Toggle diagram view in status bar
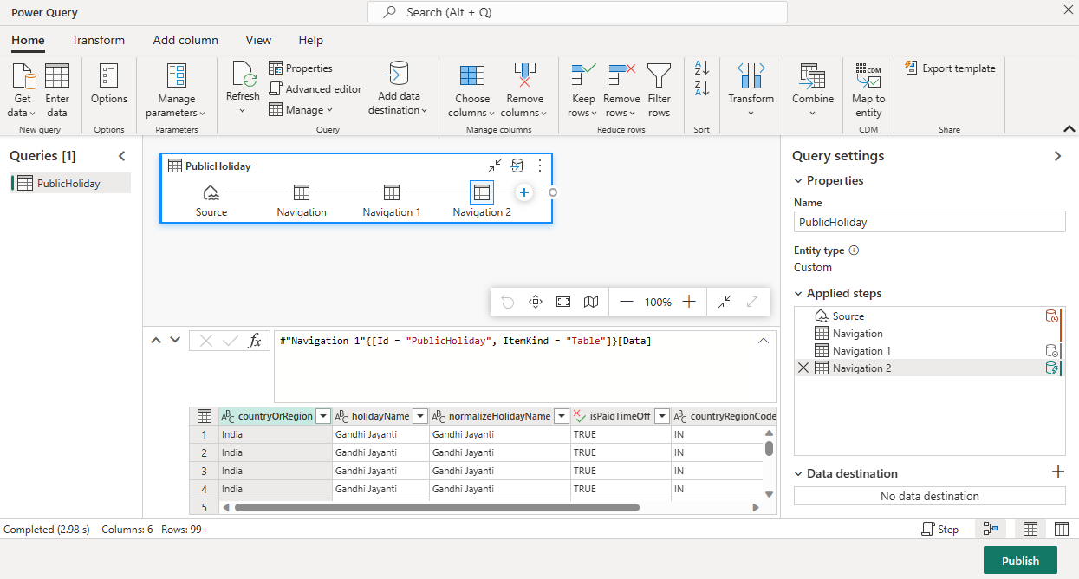The width and height of the screenshot is (1079, 579). click(990, 529)
